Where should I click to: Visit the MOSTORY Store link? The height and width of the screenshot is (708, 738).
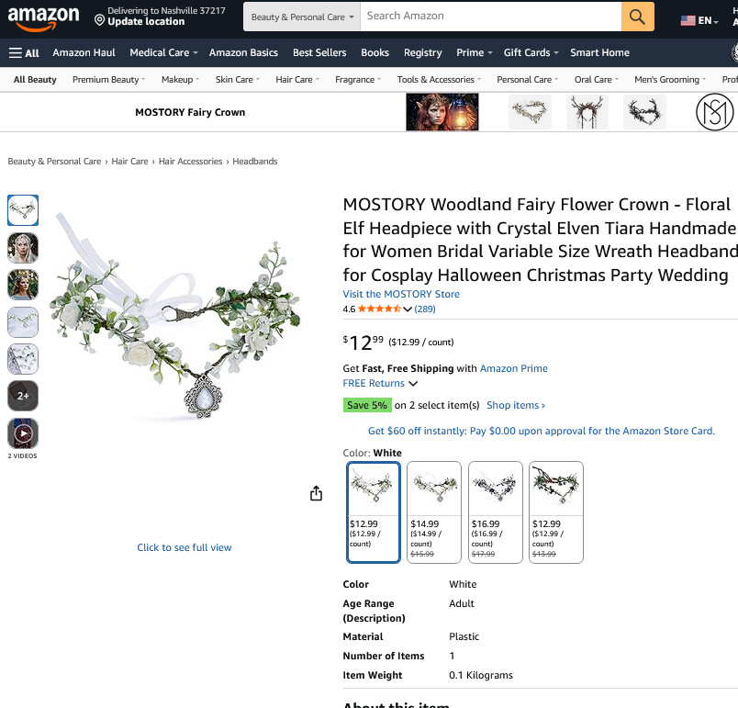[x=401, y=294]
